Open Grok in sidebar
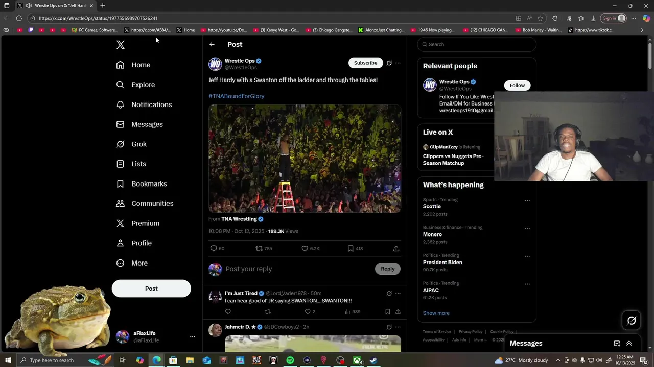The height and width of the screenshot is (367, 654). (131, 144)
